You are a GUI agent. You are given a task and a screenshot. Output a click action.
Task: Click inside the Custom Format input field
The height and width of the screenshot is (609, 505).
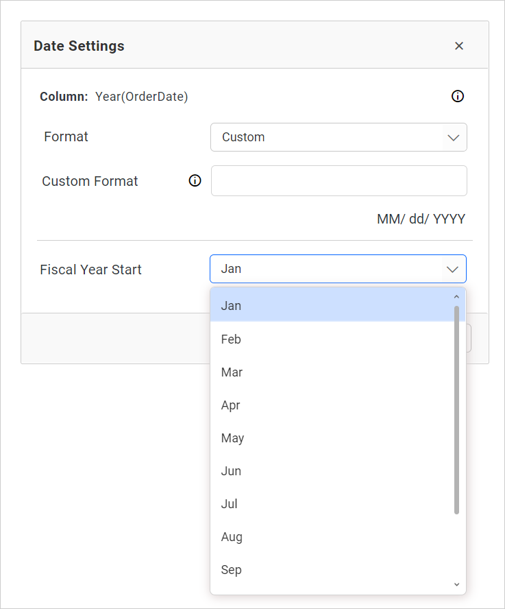(x=338, y=180)
